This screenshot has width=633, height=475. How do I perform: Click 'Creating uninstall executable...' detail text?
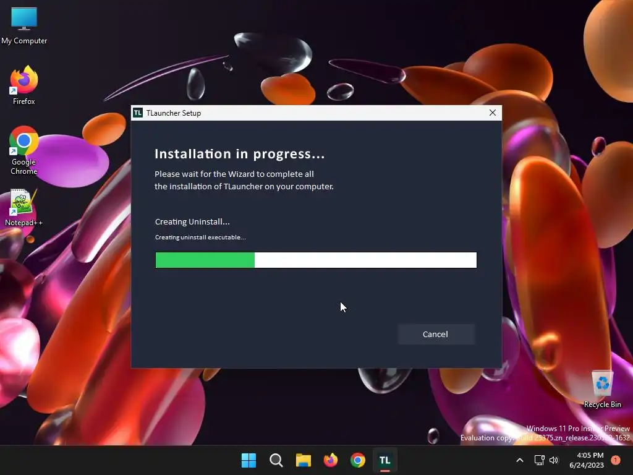(200, 237)
